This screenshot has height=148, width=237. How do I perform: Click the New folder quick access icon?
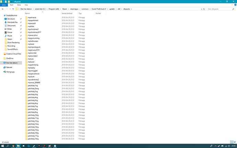[9, 2]
